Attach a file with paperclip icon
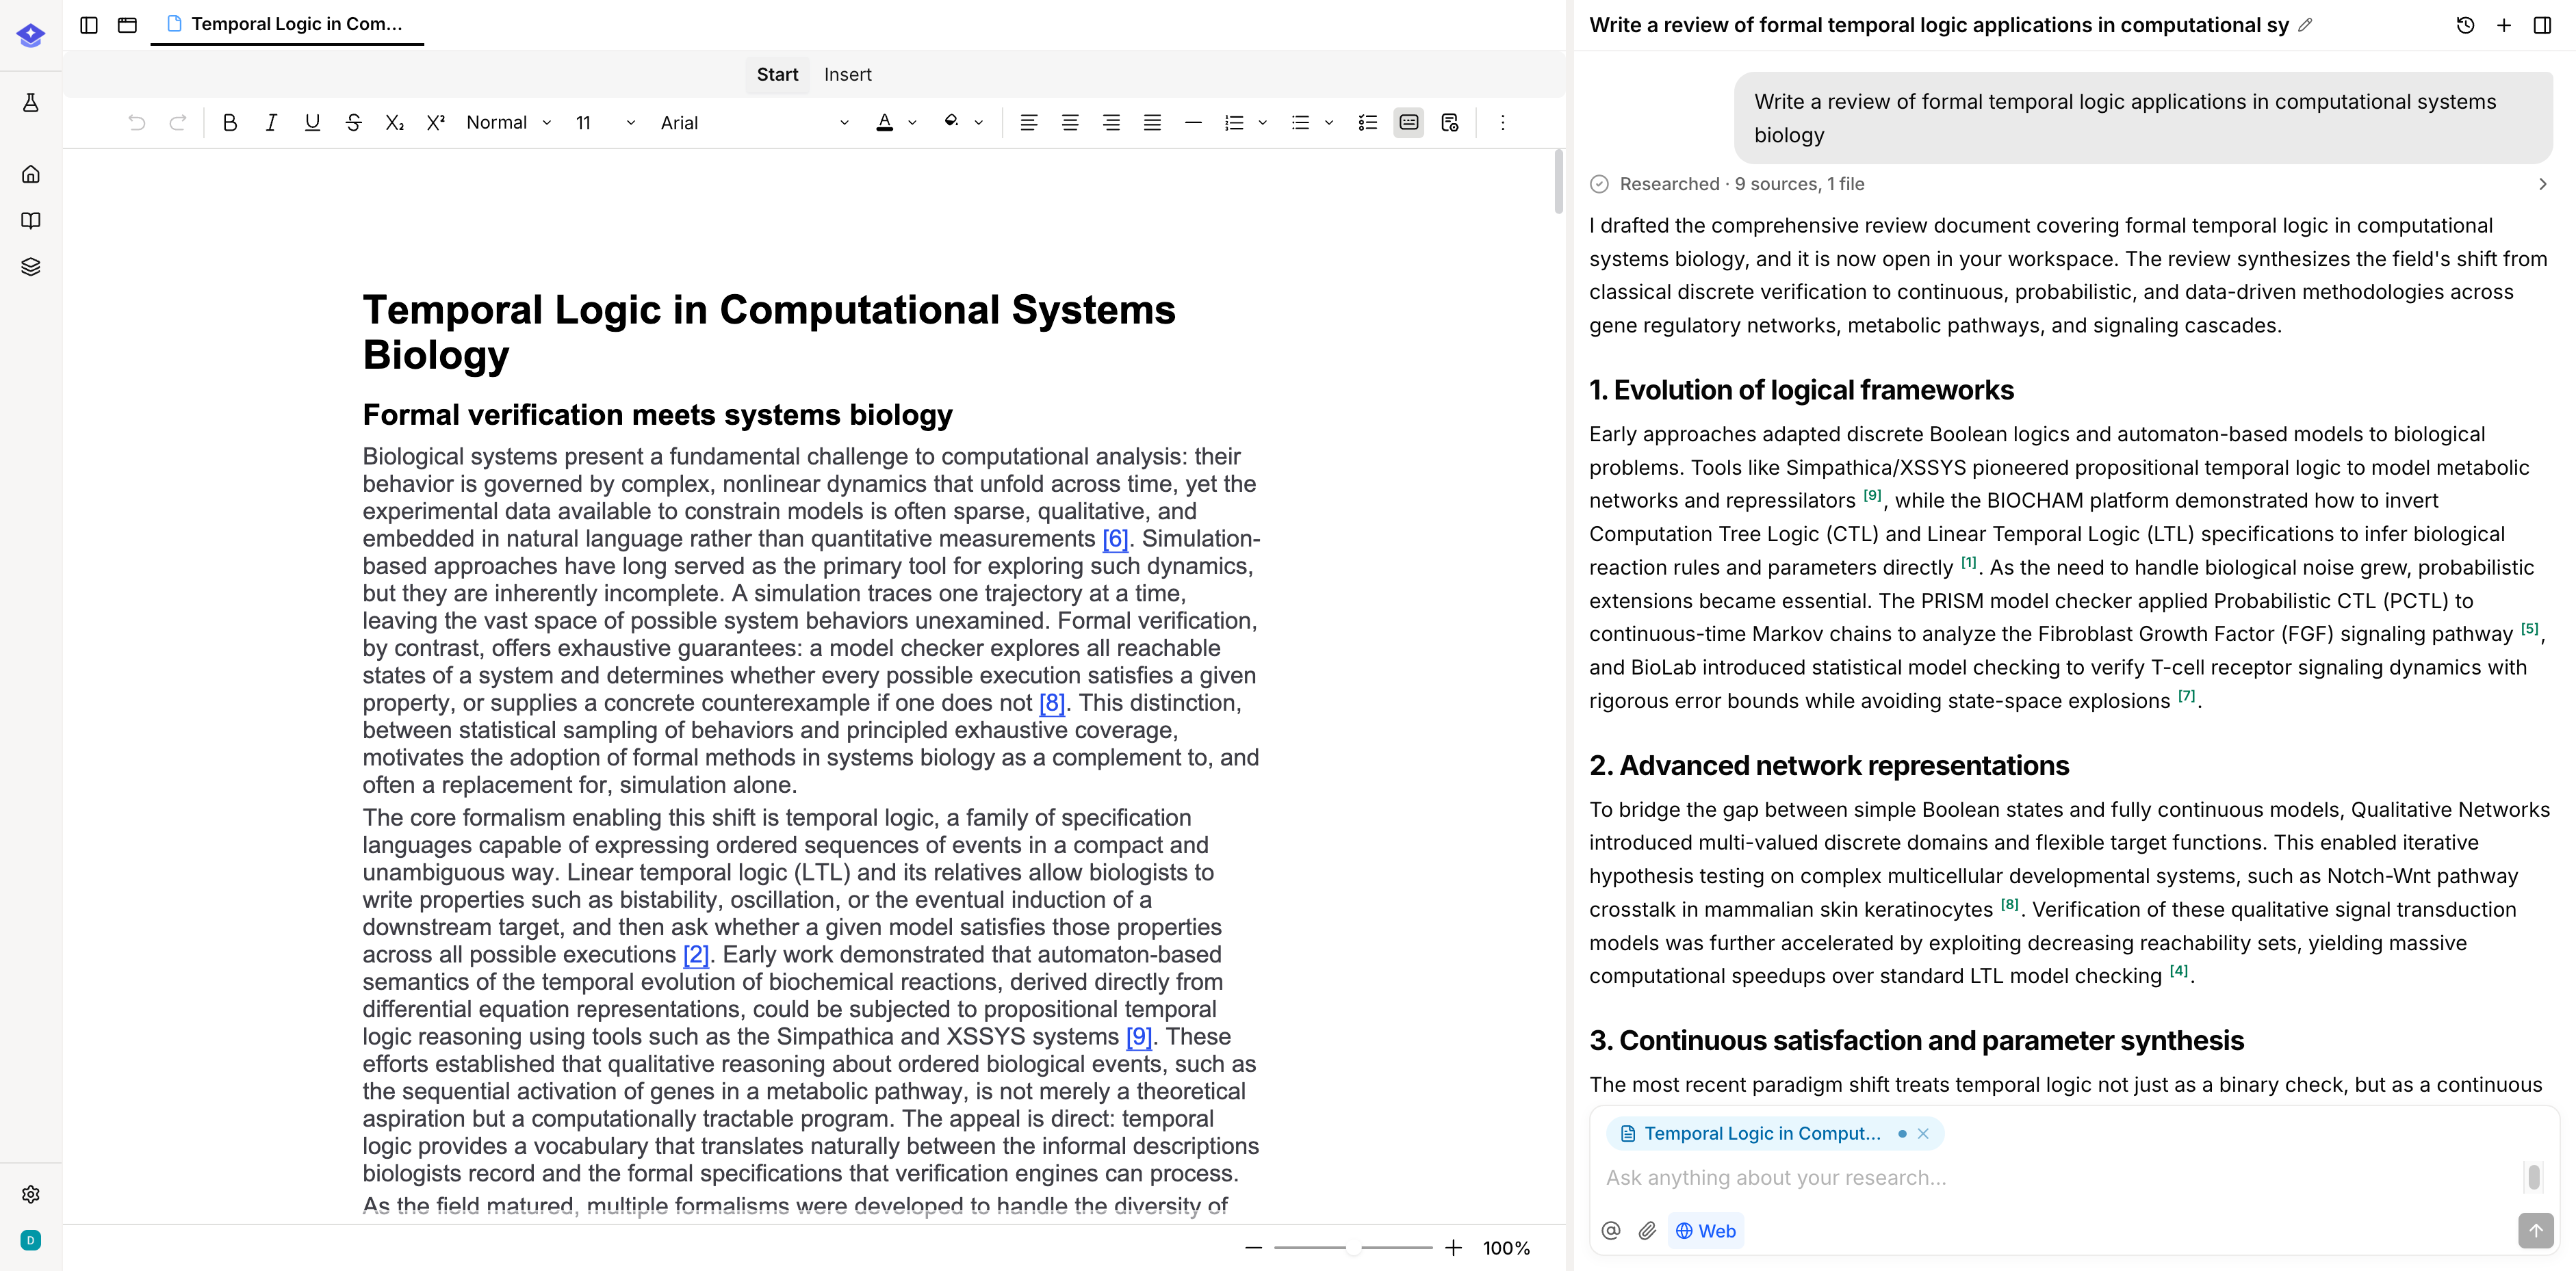Image resolution: width=2576 pixels, height=1271 pixels. point(1647,1230)
